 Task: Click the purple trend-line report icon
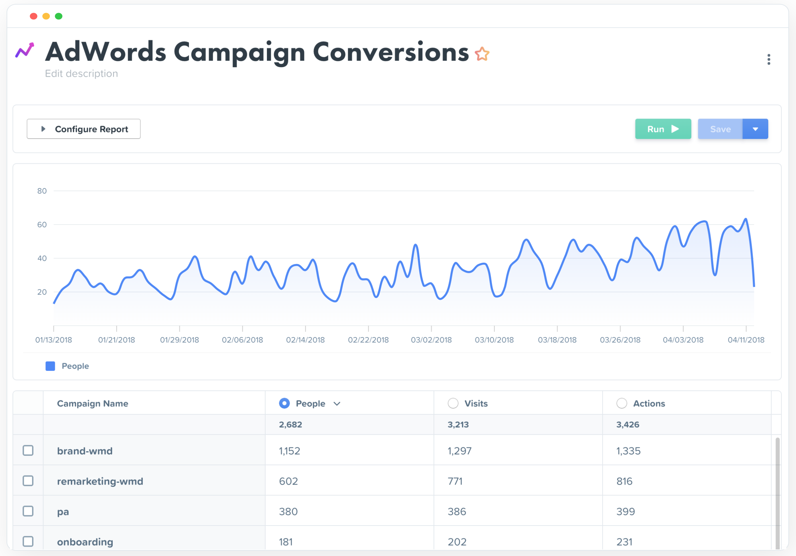[x=25, y=50]
